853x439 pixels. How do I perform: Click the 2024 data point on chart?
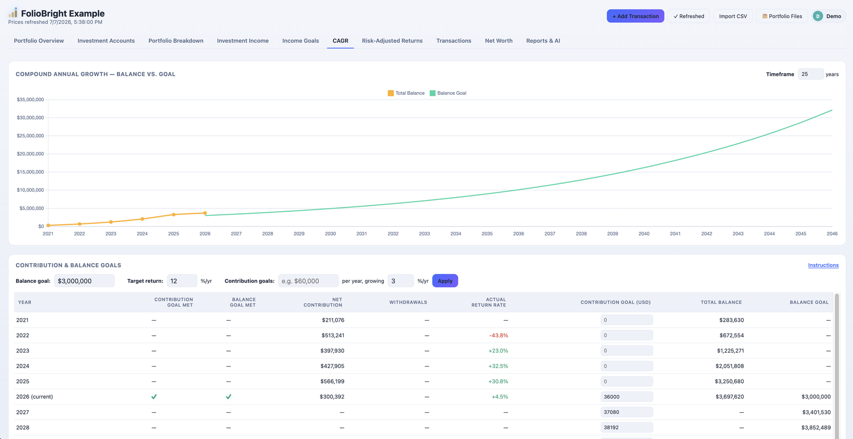point(142,219)
